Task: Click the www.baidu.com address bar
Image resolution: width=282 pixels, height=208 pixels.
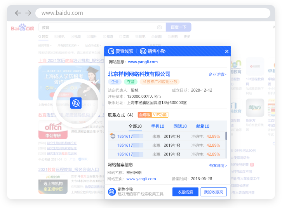Action: (x=153, y=13)
